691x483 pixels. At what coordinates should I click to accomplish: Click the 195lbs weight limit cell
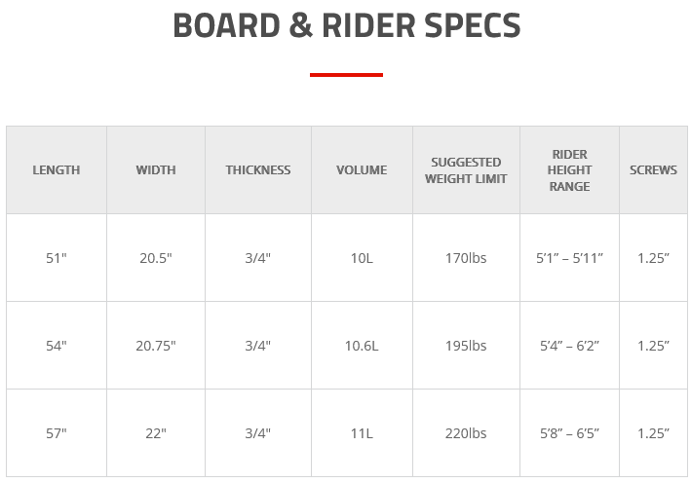point(466,346)
